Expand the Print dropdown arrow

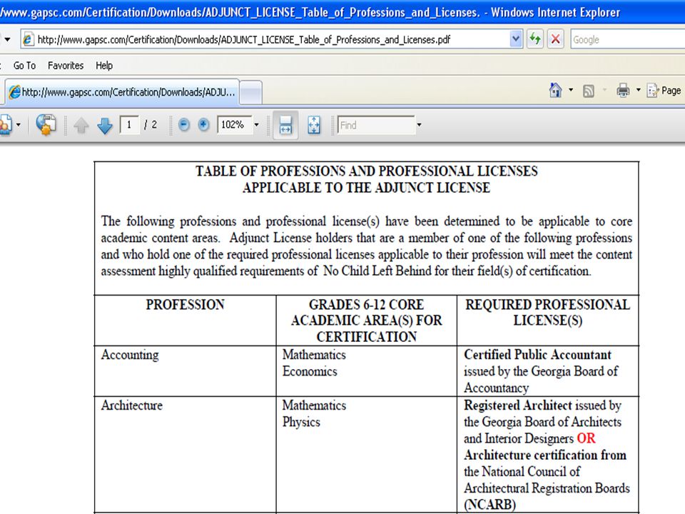pyautogui.click(x=638, y=91)
